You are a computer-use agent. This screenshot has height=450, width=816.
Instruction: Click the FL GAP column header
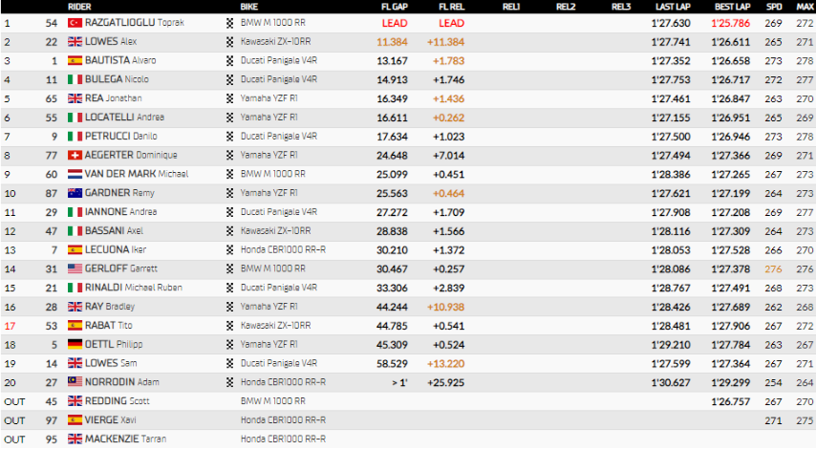395,7
